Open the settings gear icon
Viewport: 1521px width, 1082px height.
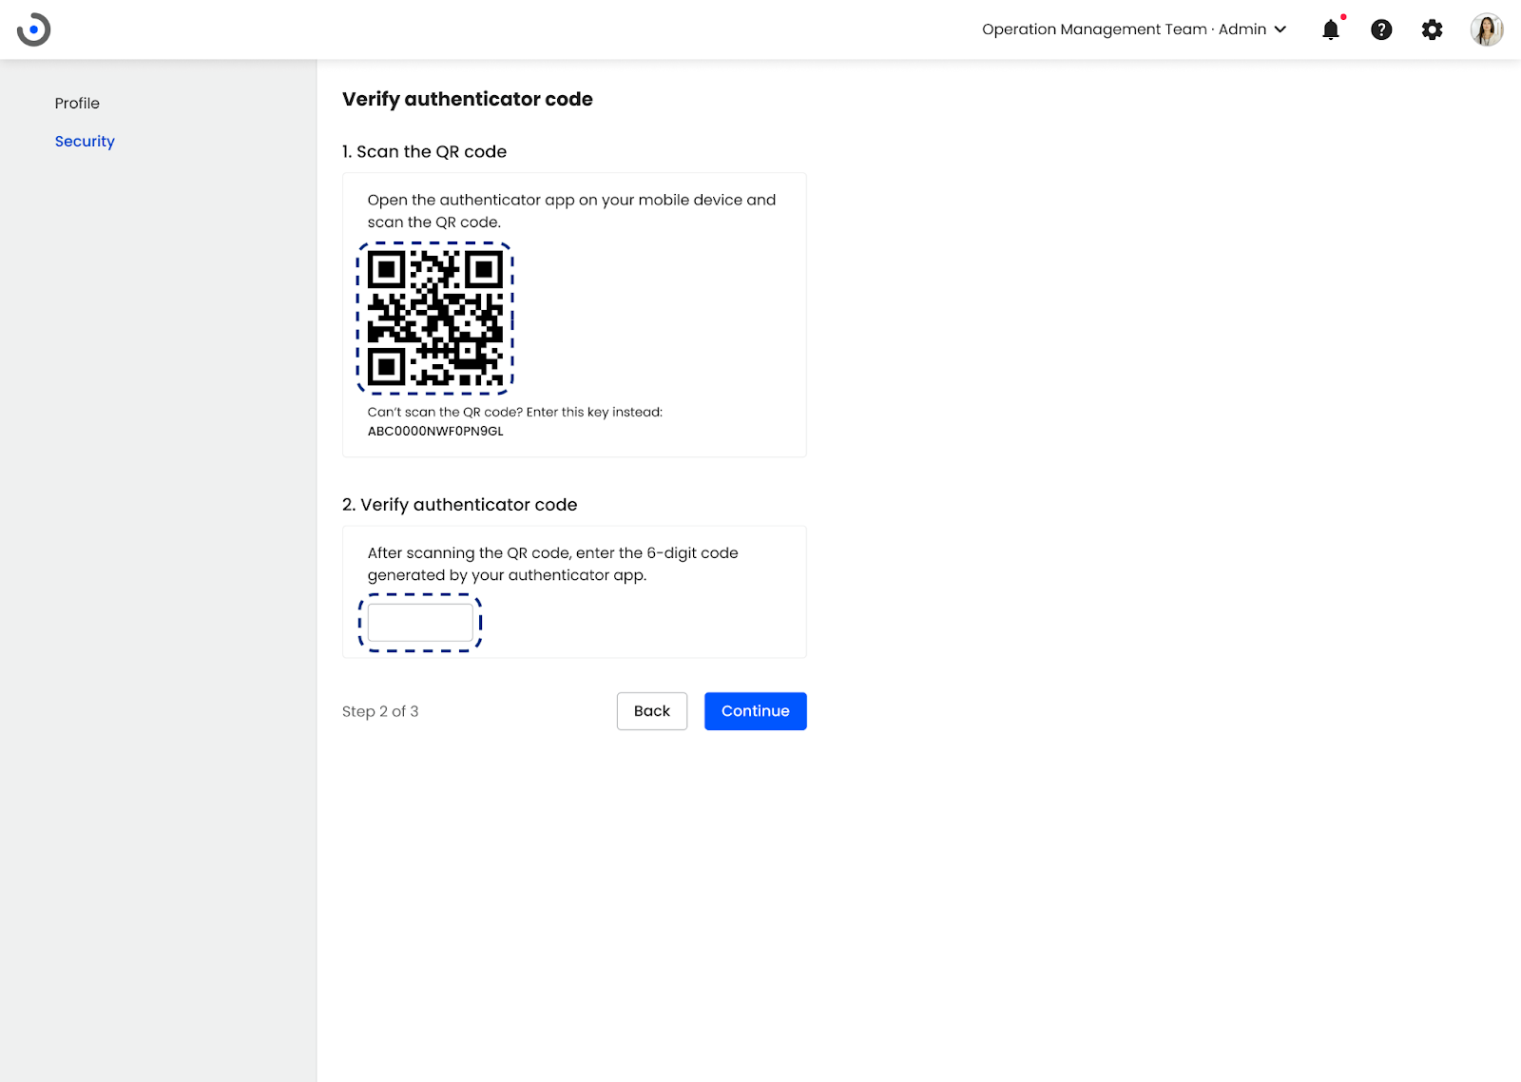tap(1432, 29)
